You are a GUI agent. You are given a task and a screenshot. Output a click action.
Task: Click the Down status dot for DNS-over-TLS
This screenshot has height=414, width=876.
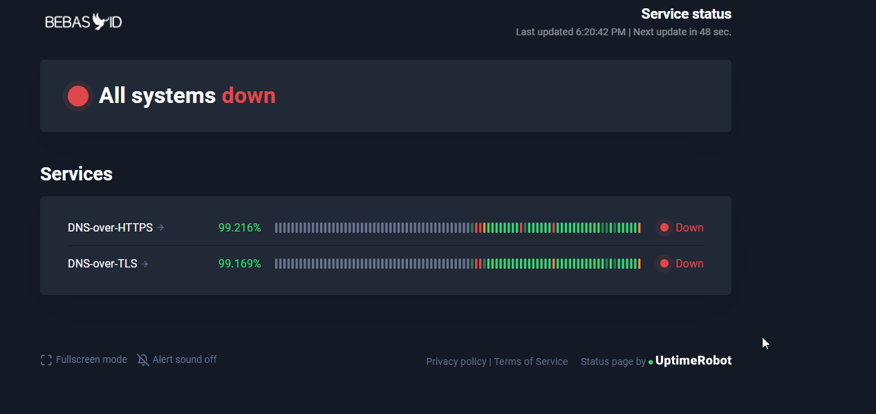click(664, 263)
